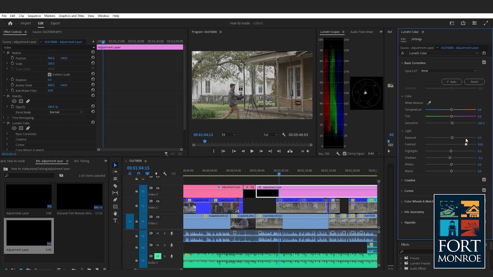Image resolution: width=493 pixels, height=277 pixels.
Task: Select the Discover Fort Monroe Intro thumbnail
Action: [x=79, y=197]
